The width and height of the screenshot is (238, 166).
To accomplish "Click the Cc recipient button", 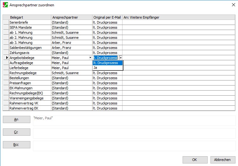I will pos(16,132).
